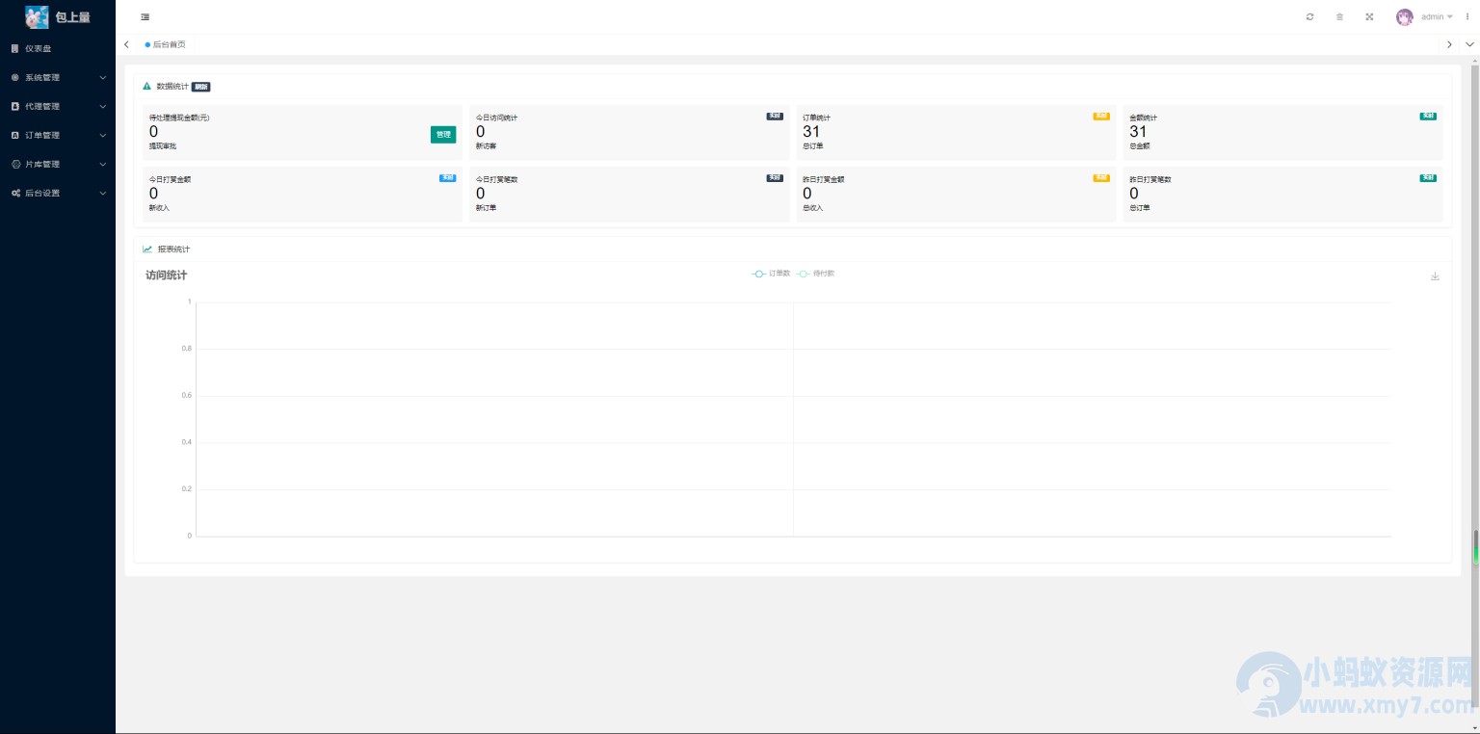Enter fullscreen with the expand icon
The image size is (1480, 734).
1369,16
